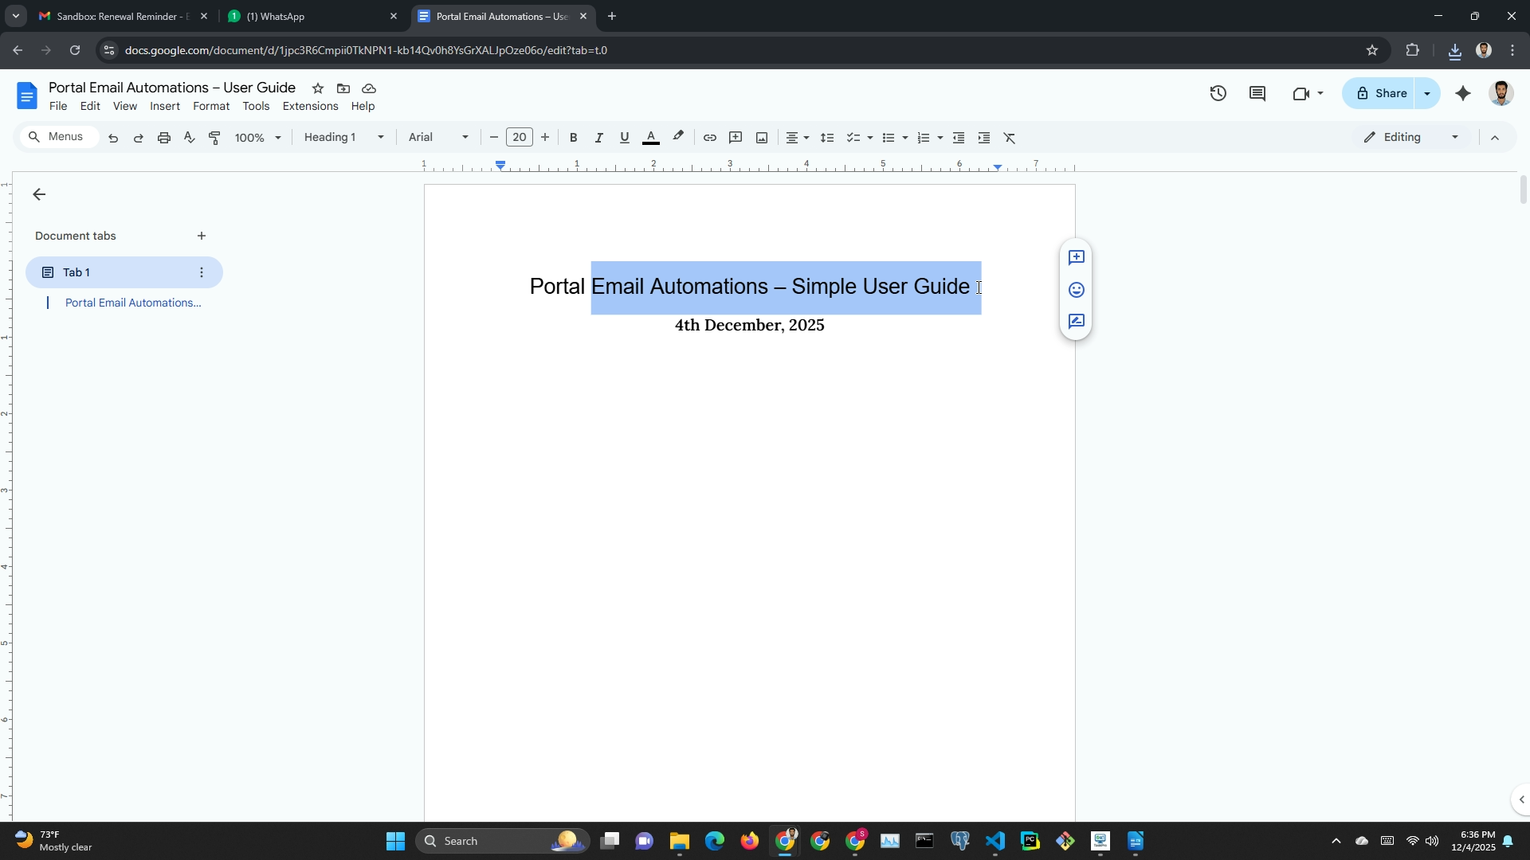Click the Insert link icon
The image size is (1530, 860).
709,138
